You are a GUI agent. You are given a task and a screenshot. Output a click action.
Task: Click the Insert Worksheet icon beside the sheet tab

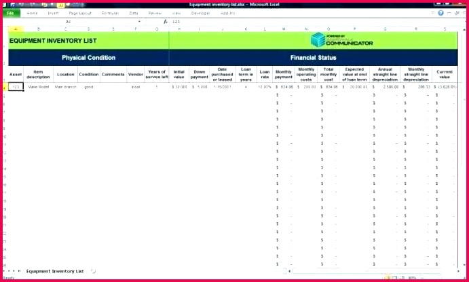(93, 271)
